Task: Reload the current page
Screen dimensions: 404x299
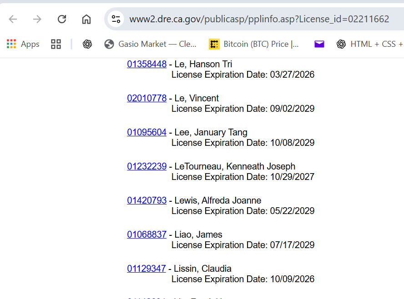Action: (61, 20)
